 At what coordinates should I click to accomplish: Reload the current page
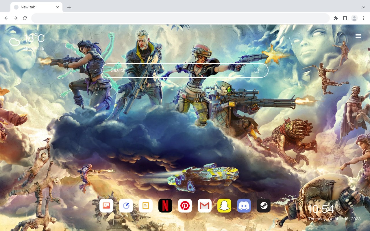pos(25,18)
